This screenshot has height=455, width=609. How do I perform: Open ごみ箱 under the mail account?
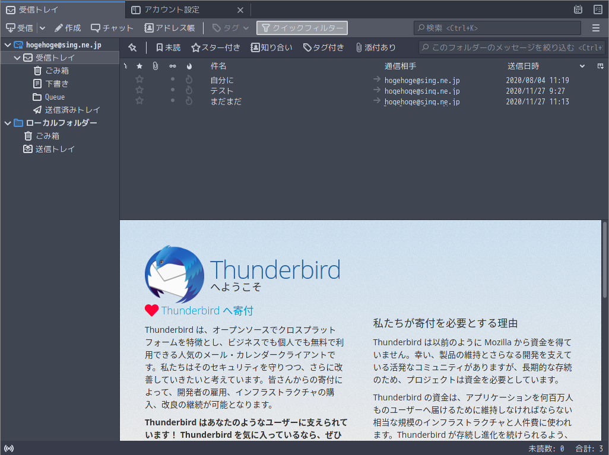(57, 71)
